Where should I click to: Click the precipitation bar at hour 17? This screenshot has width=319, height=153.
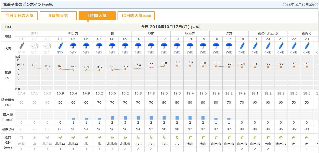pos(229,119)
